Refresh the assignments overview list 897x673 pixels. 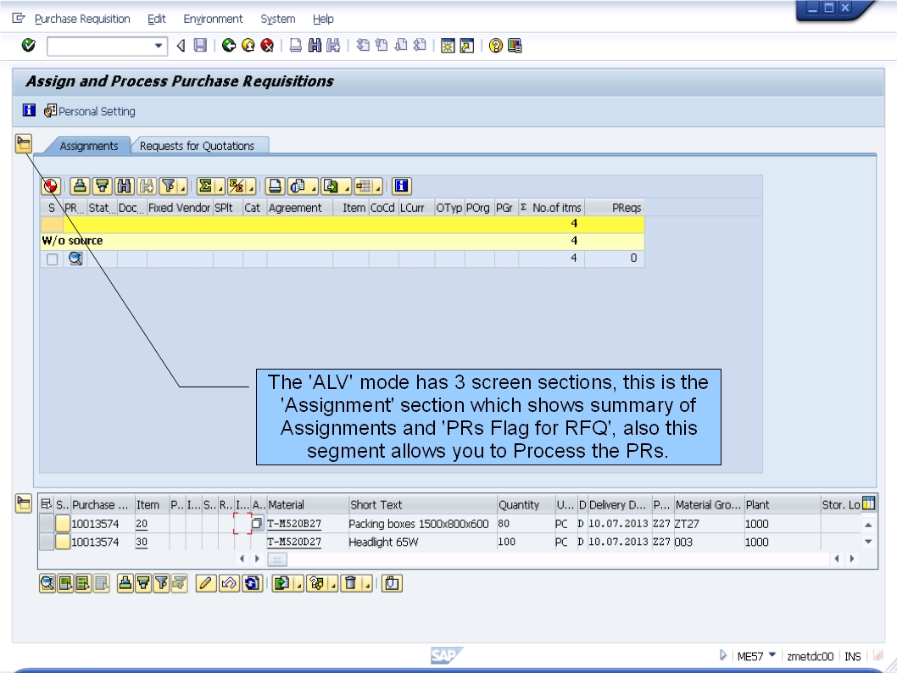[x=53, y=186]
